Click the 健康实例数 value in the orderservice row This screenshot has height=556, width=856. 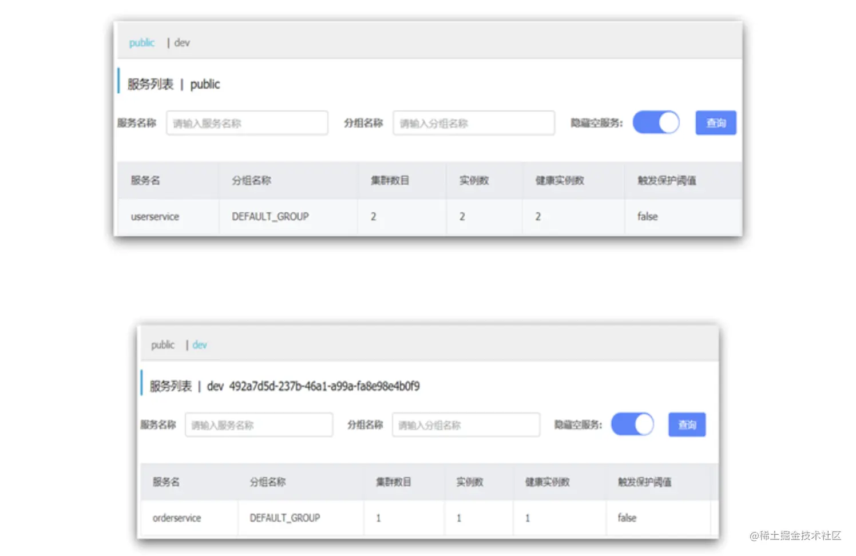(x=528, y=518)
